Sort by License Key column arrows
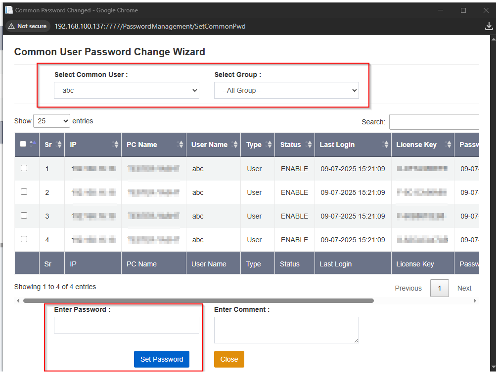The image size is (496, 372). point(449,145)
